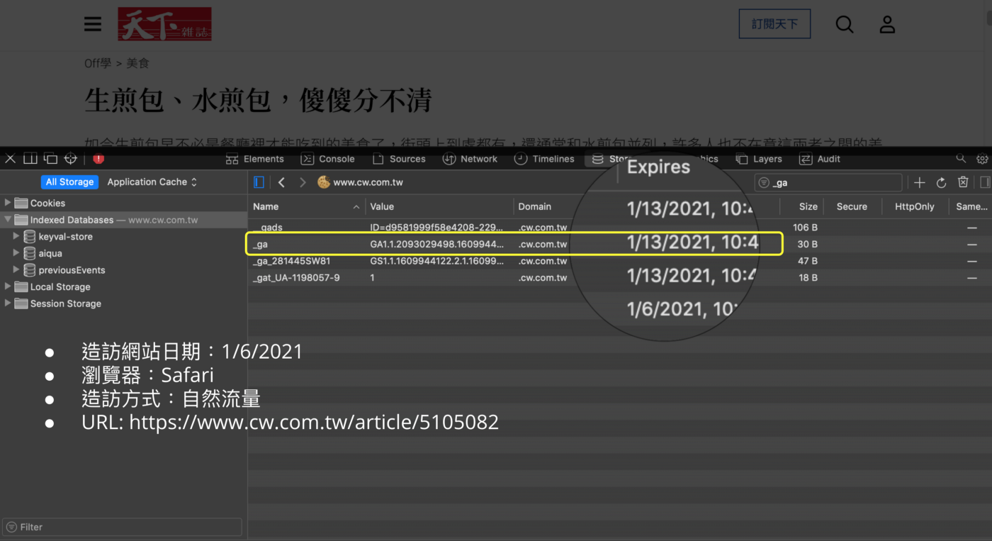Image resolution: width=992 pixels, height=541 pixels.
Task: Open Web Inspector settings gear
Action: pyautogui.click(x=982, y=159)
